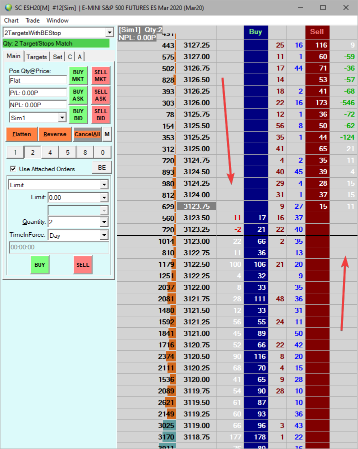Expand the Limit price 0.00 dropdown
Image resolution: width=358 pixels, height=449 pixels.
tap(104, 197)
